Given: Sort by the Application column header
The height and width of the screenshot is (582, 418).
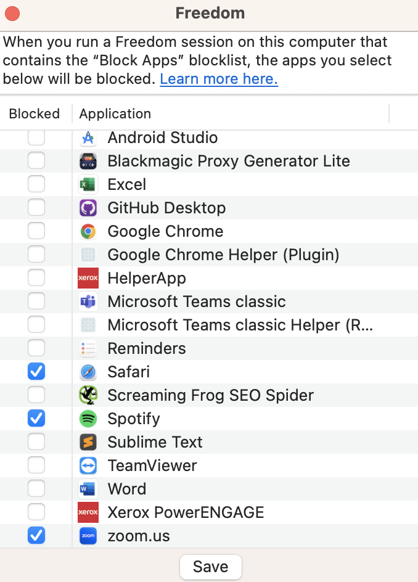Looking at the screenshot, I should (115, 113).
